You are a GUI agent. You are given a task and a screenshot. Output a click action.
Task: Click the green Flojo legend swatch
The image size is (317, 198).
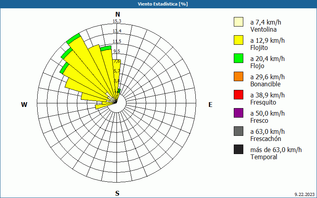click(239, 58)
